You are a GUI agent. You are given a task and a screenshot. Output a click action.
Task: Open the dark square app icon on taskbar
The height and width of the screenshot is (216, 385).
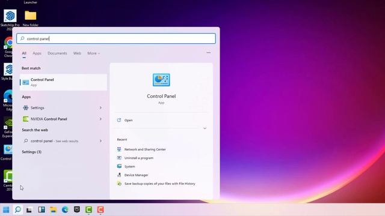[77, 209]
